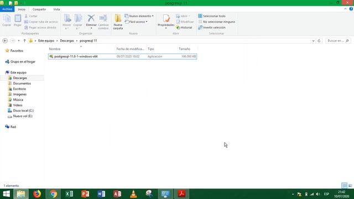Open the Archivo ribbon tab
This screenshot has width=354, height=199.
7,9
